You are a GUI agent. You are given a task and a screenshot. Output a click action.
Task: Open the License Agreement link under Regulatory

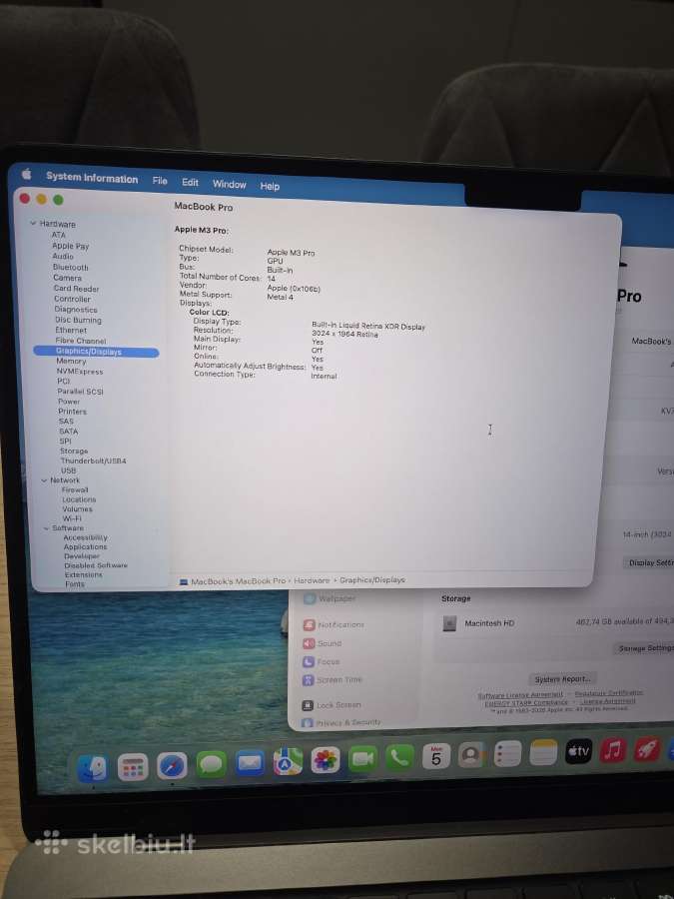click(x=607, y=700)
